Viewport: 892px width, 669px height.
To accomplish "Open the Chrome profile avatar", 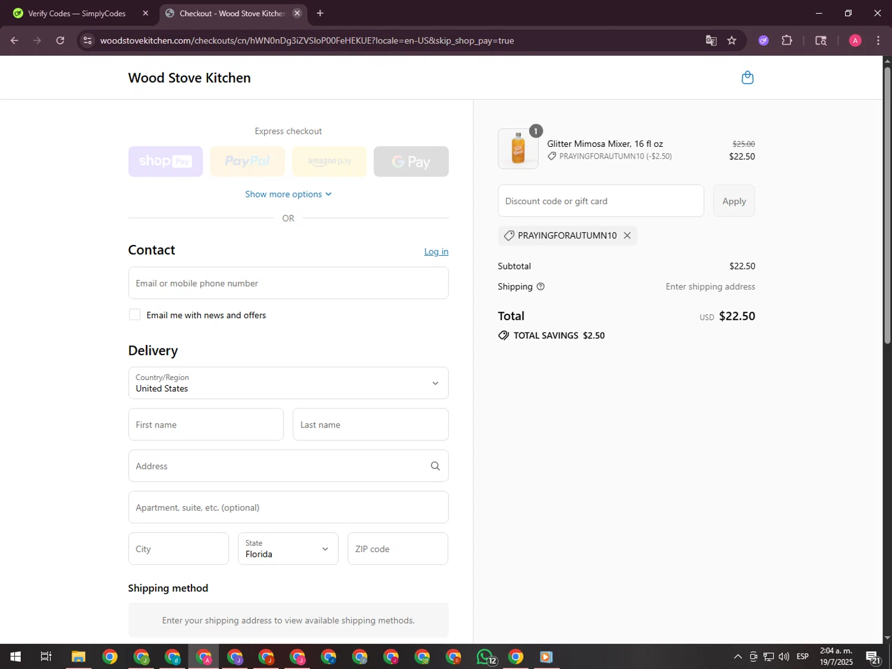I will pyautogui.click(x=855, y=40).
